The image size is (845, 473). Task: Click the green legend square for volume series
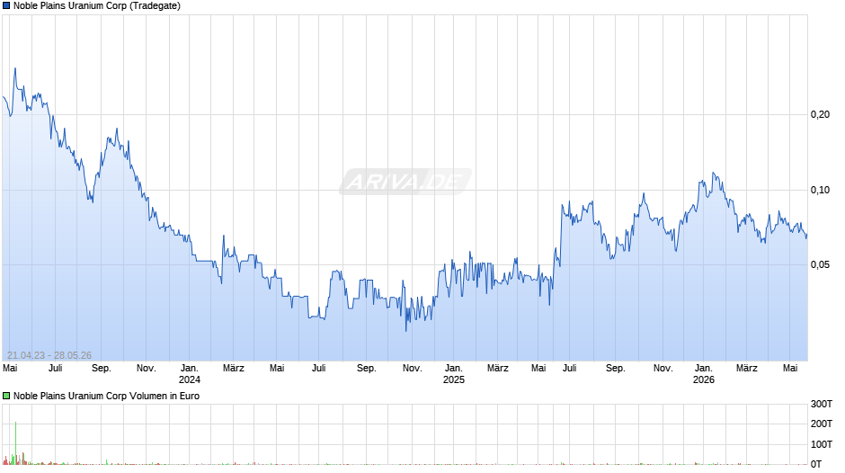pos(6,396)
